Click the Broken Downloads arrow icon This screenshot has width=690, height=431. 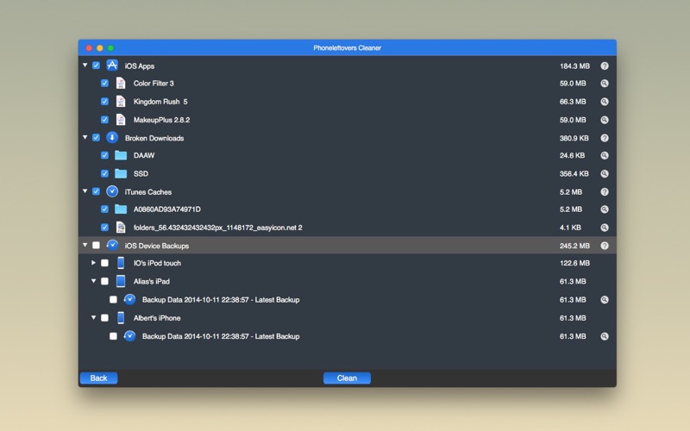tap(112, 138)
